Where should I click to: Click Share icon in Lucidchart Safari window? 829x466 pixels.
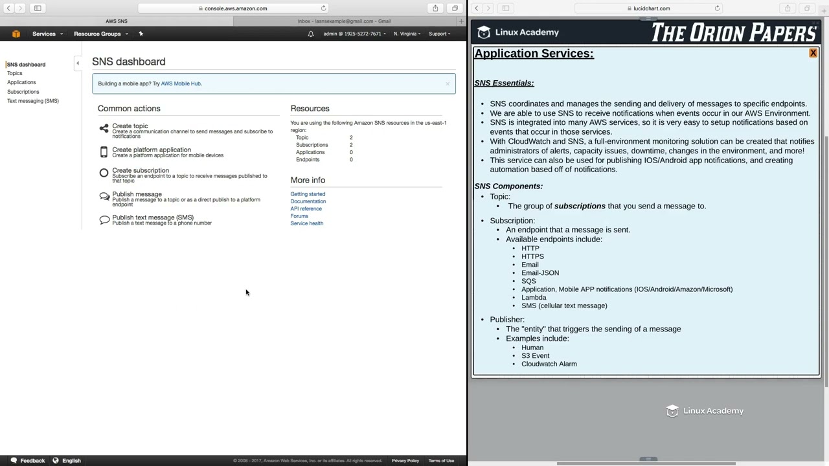click(x=788, y=8)
